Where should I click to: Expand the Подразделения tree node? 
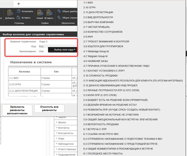click(56, 154)
